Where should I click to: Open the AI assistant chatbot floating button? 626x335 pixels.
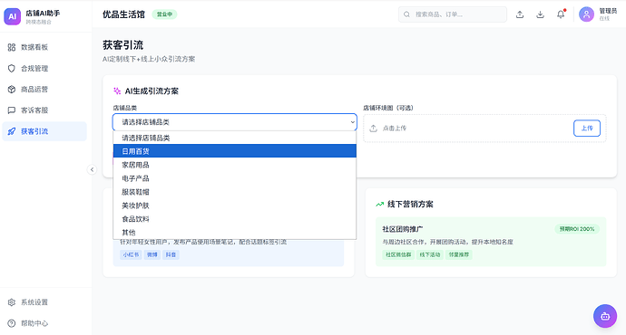(605, 316)
